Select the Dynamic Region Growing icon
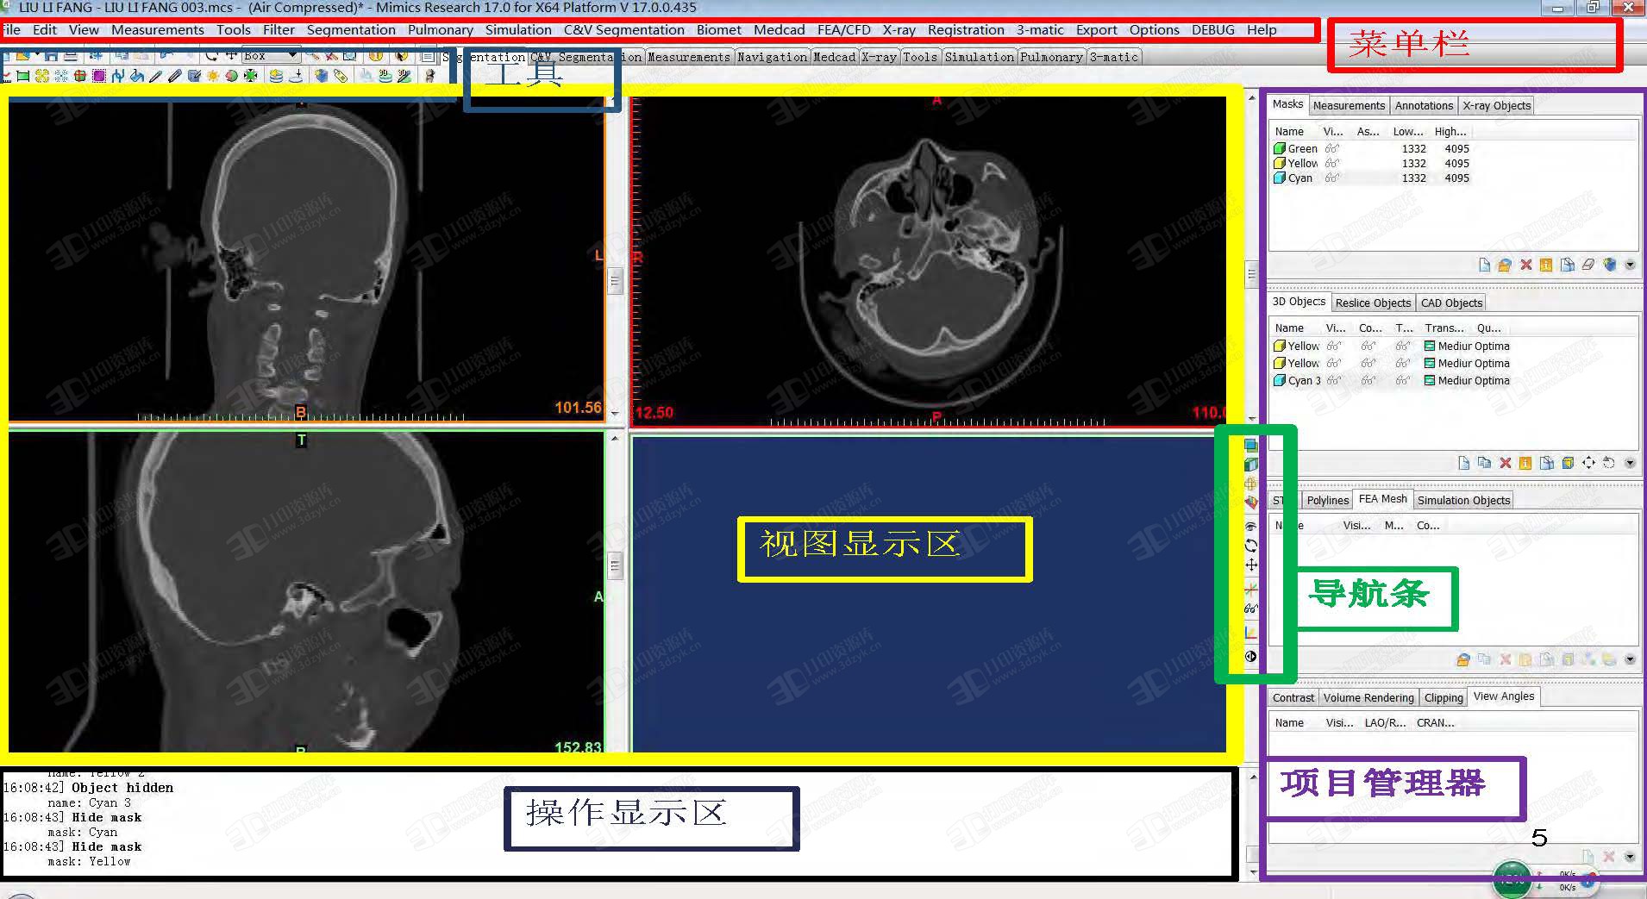The image size is (1647, 899). (61, 76)
